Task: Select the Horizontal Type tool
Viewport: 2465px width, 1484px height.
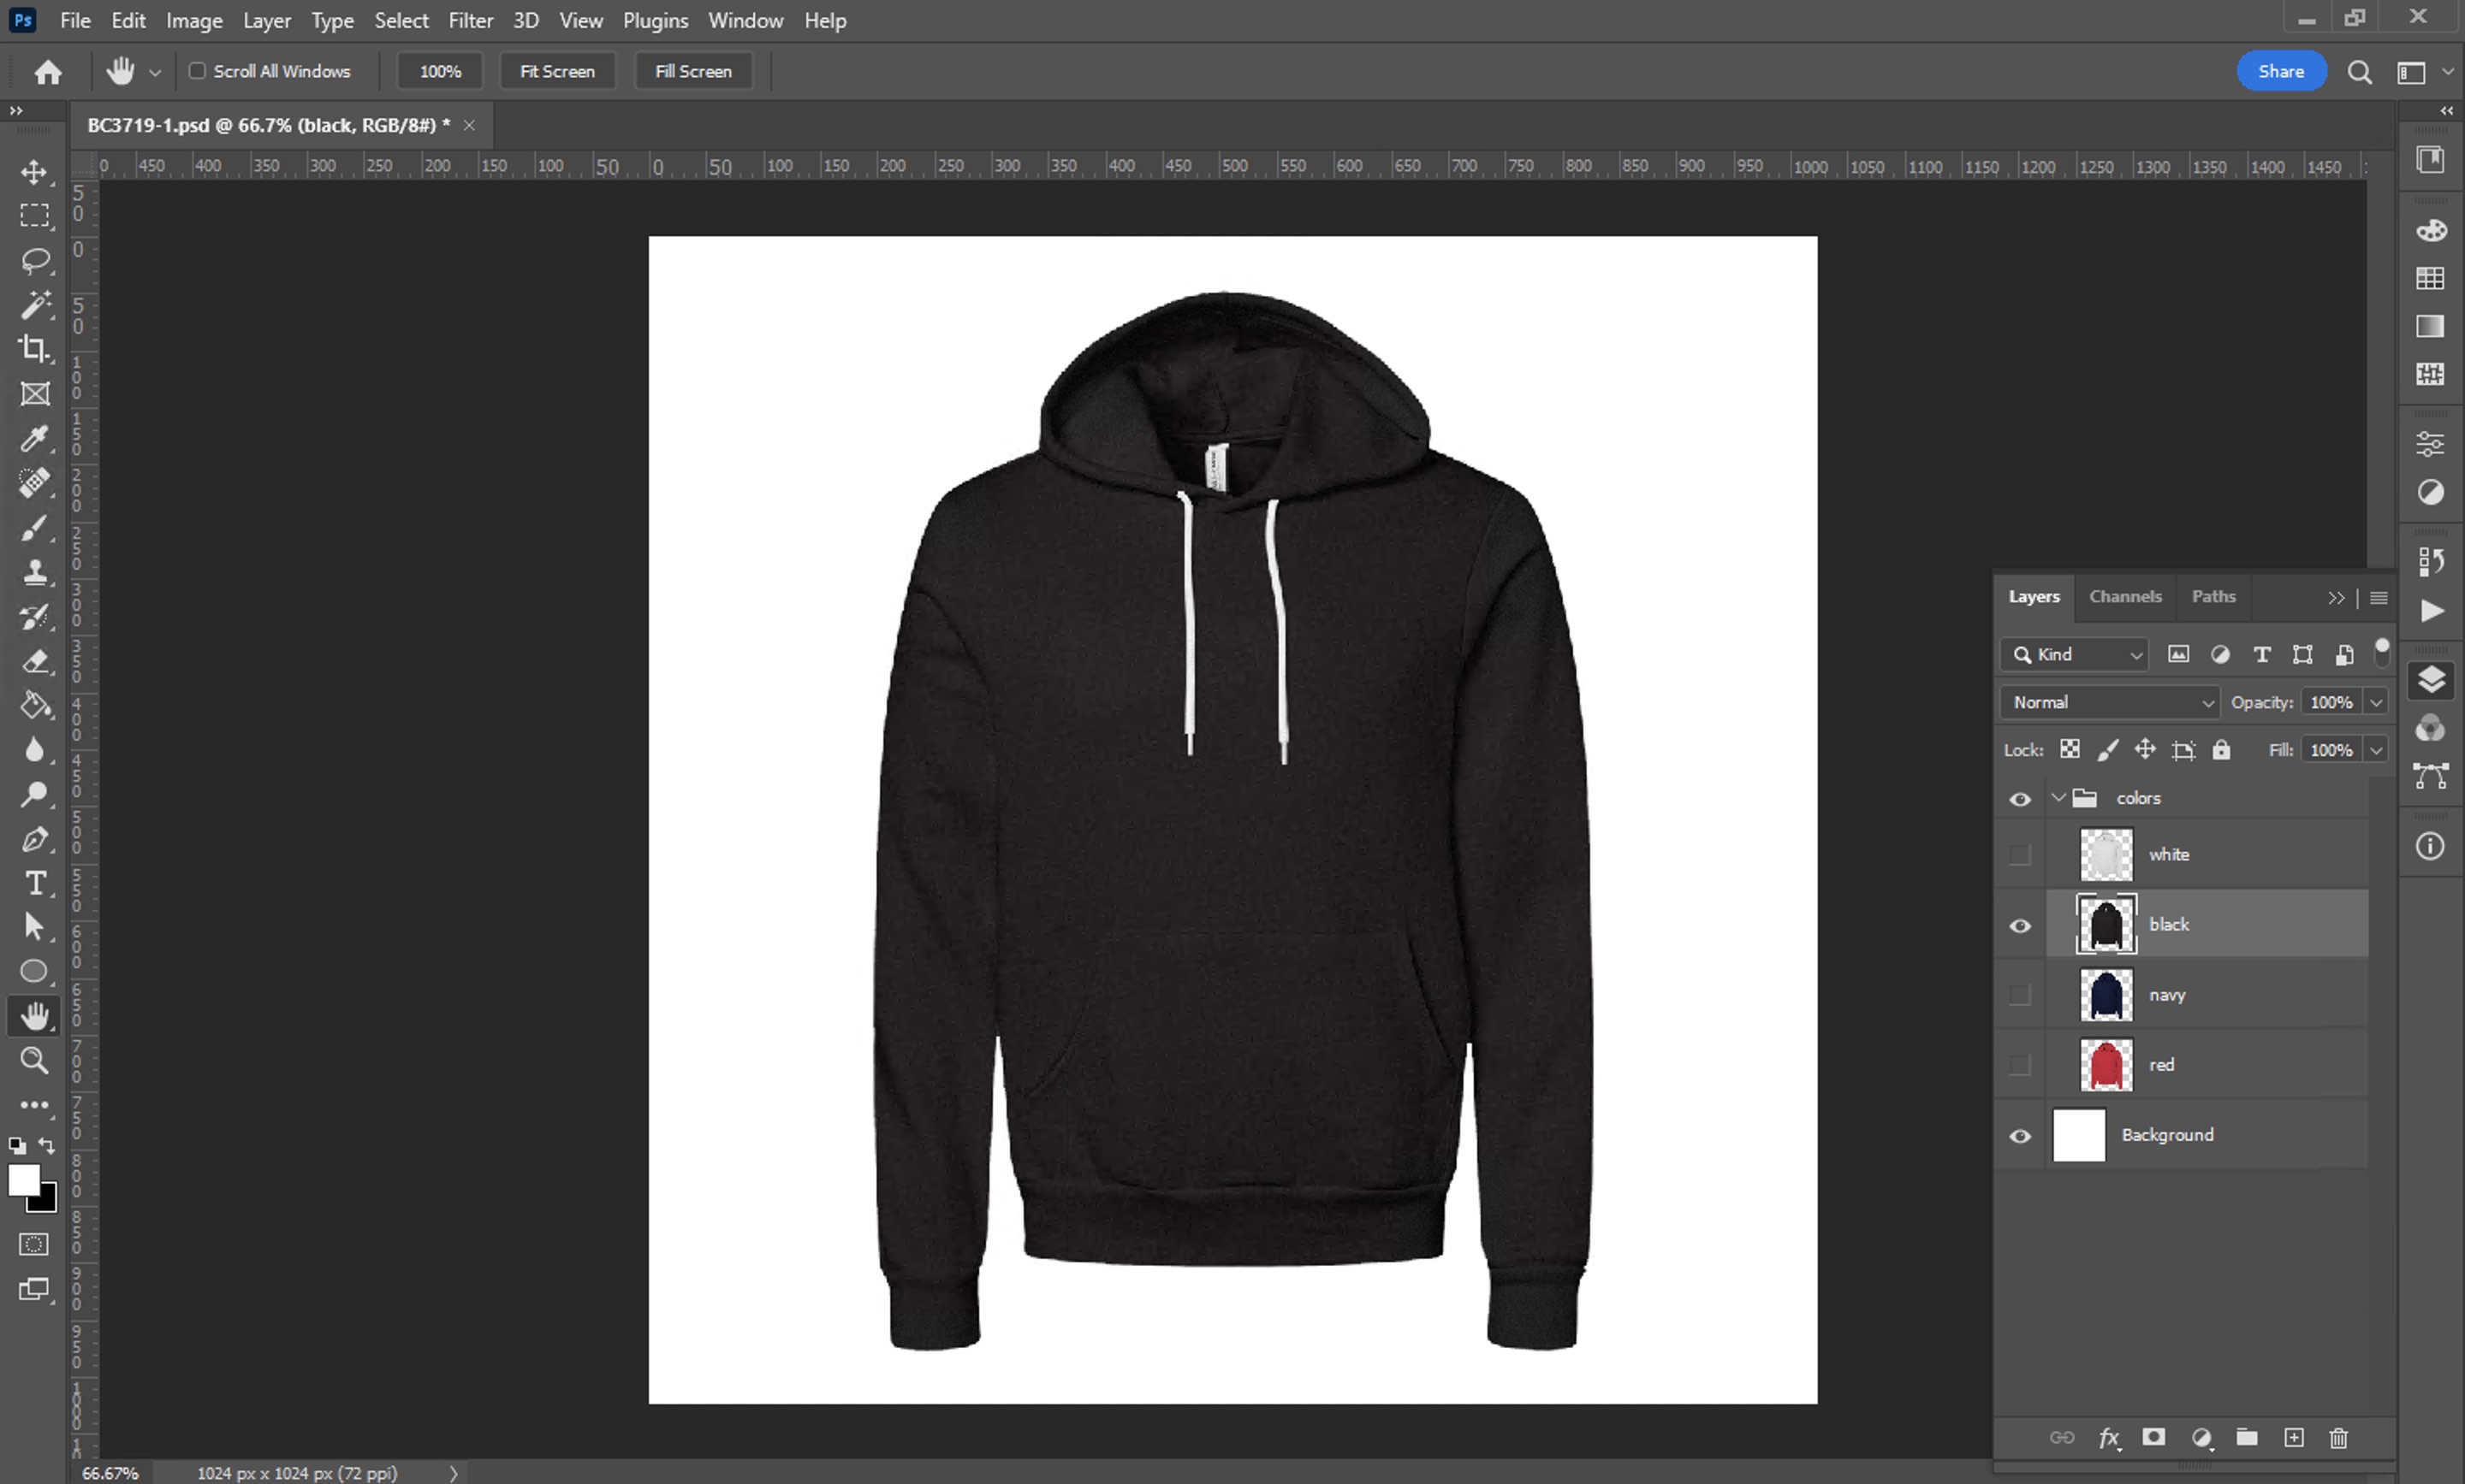Action: pyautogui.click(x=34, y=883)
